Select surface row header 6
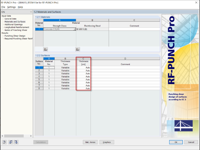200x150 pixels. tap(39, 83)
